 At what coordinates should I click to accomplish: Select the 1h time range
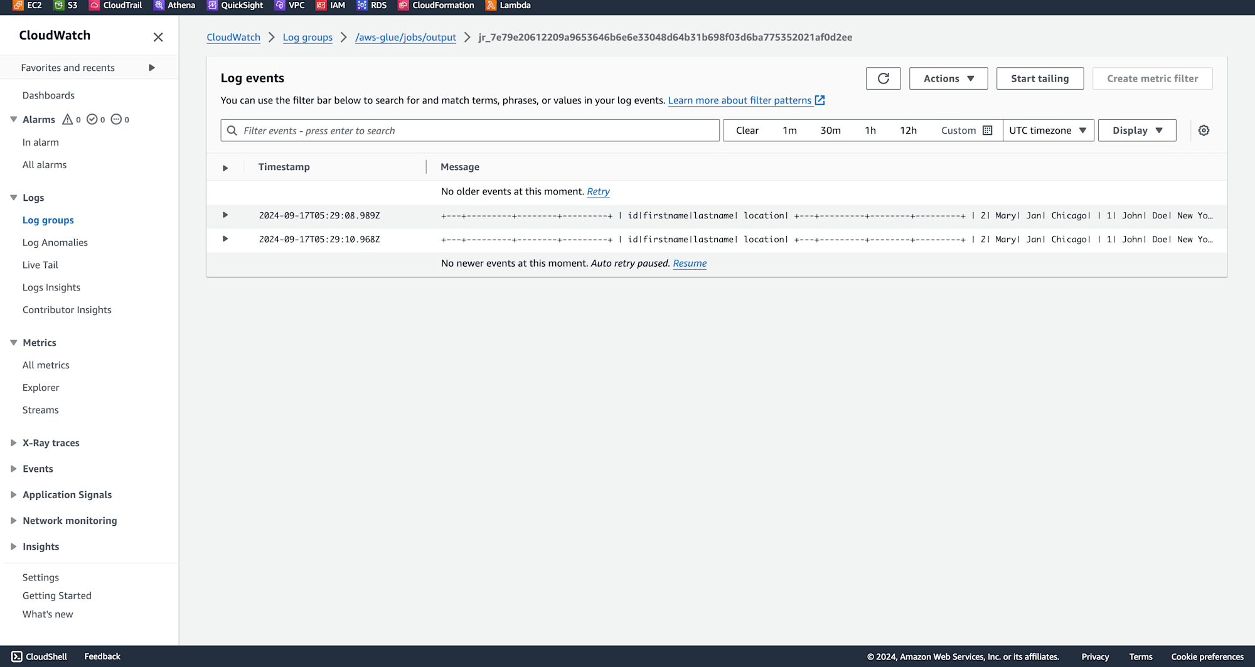pyautogui.click(x=870, y=131)
